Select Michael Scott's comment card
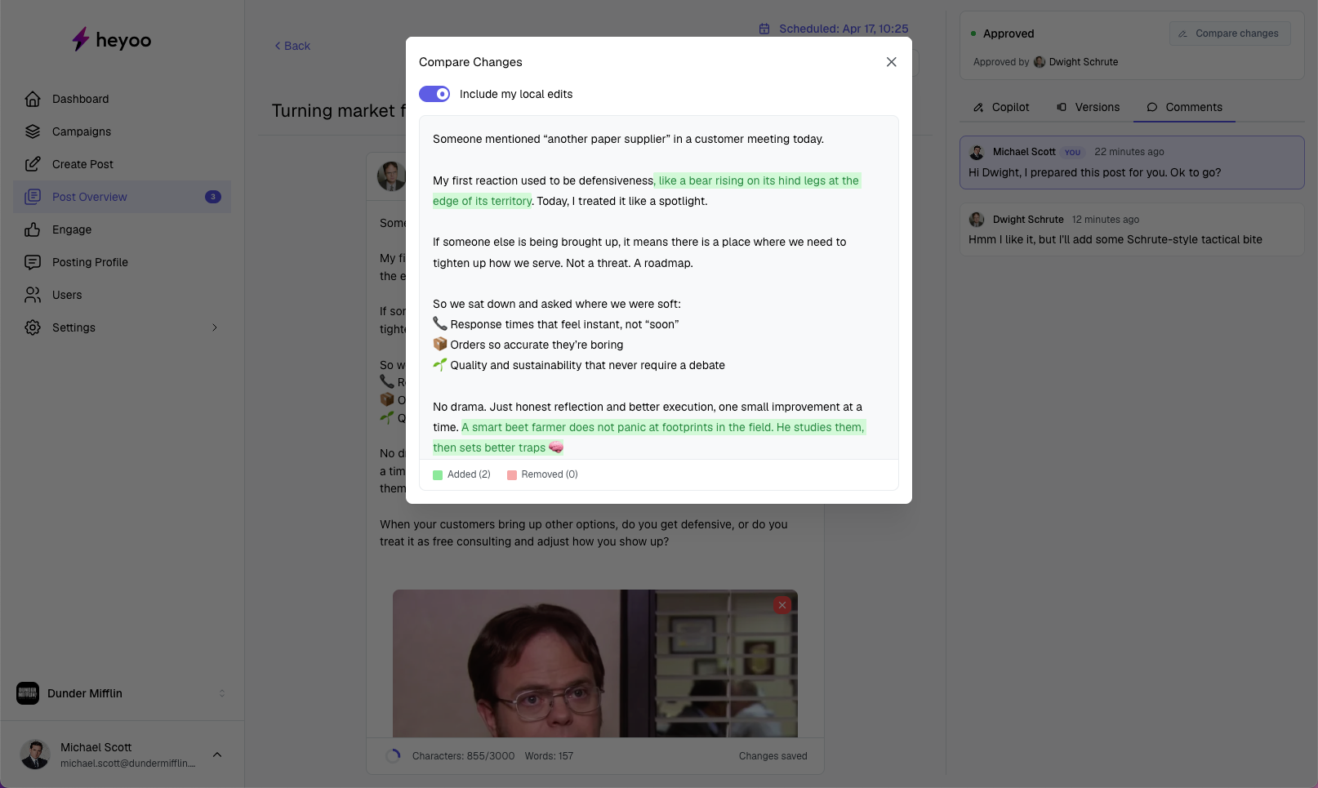This screenshot has height=788, width=1318. coord(1132,162)
